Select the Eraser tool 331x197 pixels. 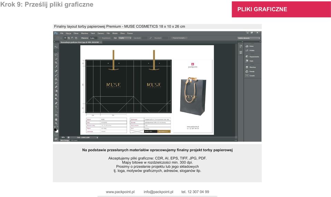56,87
